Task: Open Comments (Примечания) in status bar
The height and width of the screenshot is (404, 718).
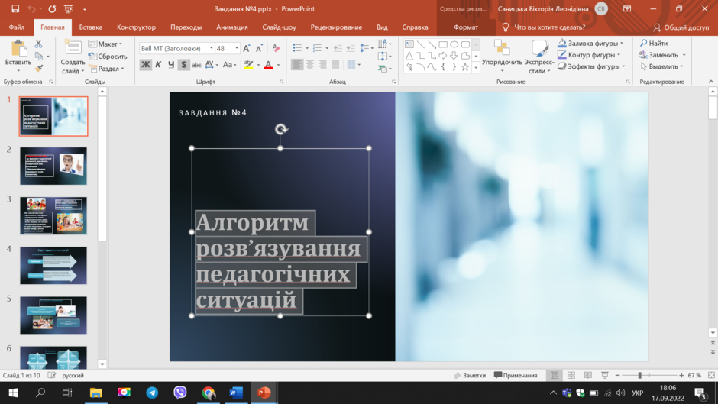Action: pyautogui.click(x=516, y=375)
